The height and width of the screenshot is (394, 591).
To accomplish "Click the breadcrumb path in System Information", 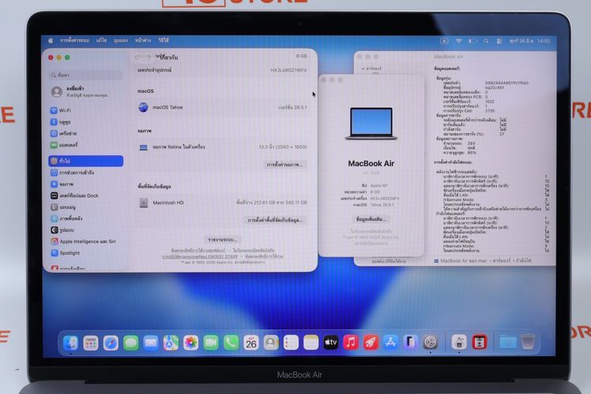I will tap(482, 261).
